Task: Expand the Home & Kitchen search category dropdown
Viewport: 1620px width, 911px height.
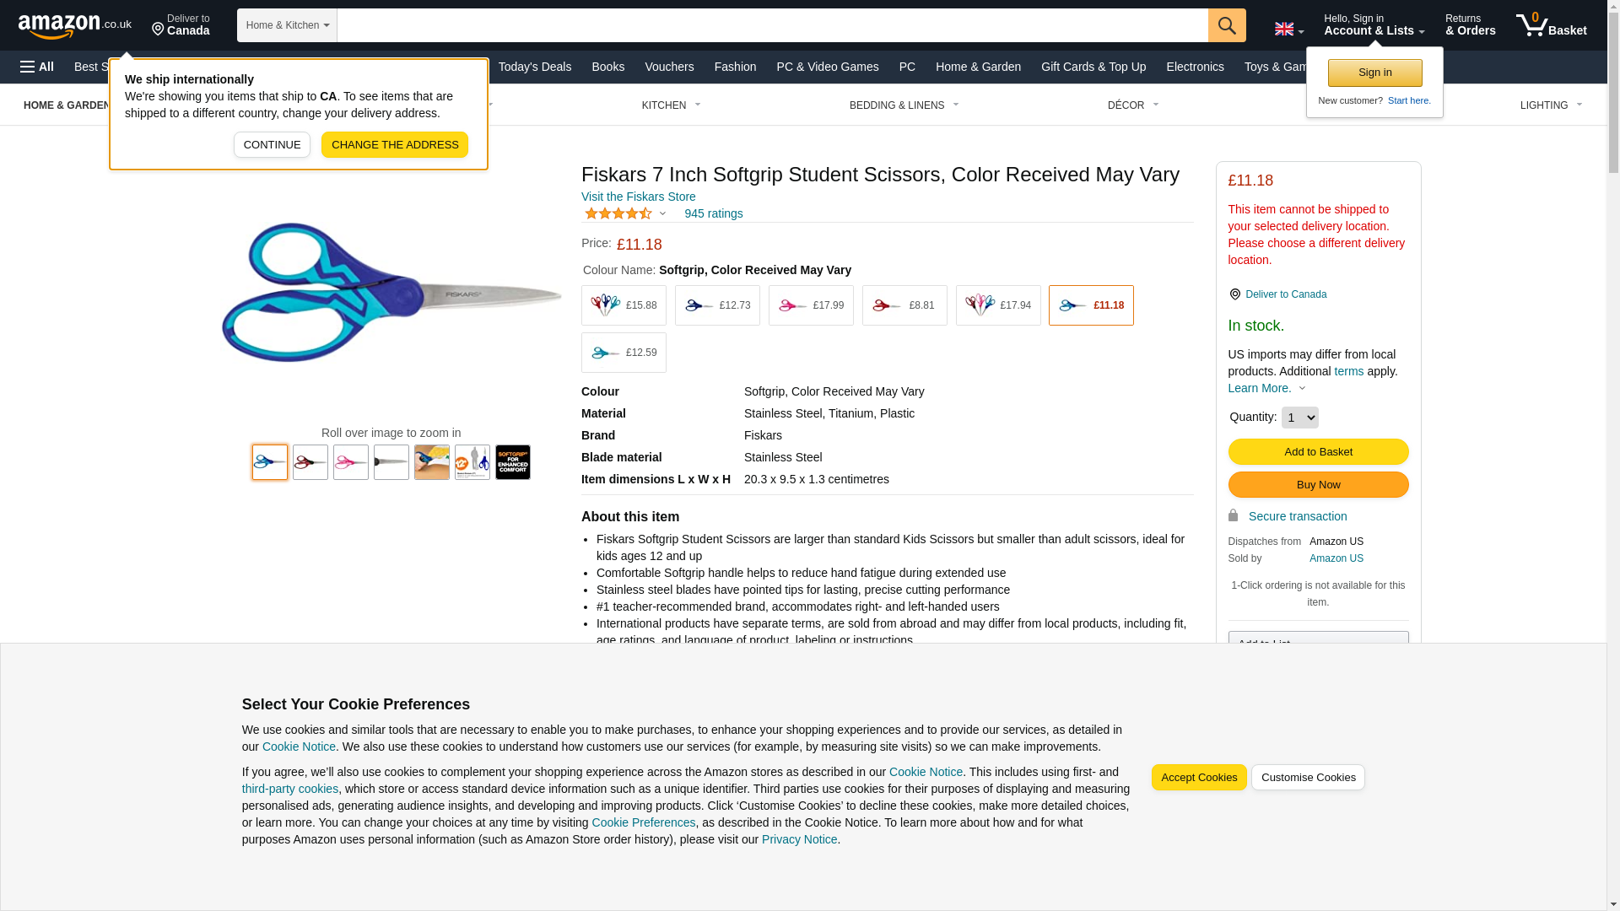Action: [x=287, y=25]
